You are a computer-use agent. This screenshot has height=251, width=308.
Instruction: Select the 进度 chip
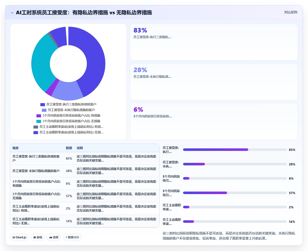tap(54, 237)
